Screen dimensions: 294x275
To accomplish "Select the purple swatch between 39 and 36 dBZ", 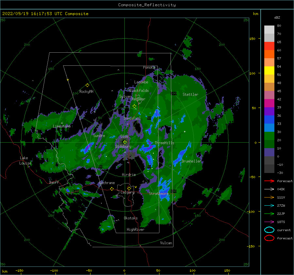I will tap(269, 111).
